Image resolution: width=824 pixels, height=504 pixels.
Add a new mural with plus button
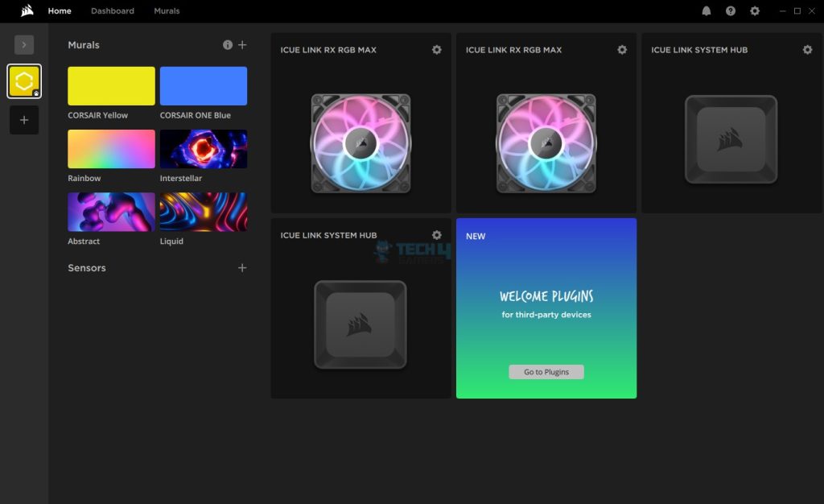[242, 45]
